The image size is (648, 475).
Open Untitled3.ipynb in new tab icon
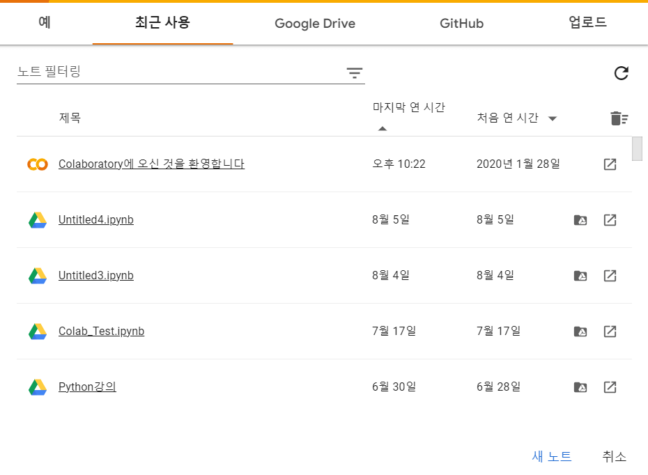pyautogui.click(x=610, y=276)
